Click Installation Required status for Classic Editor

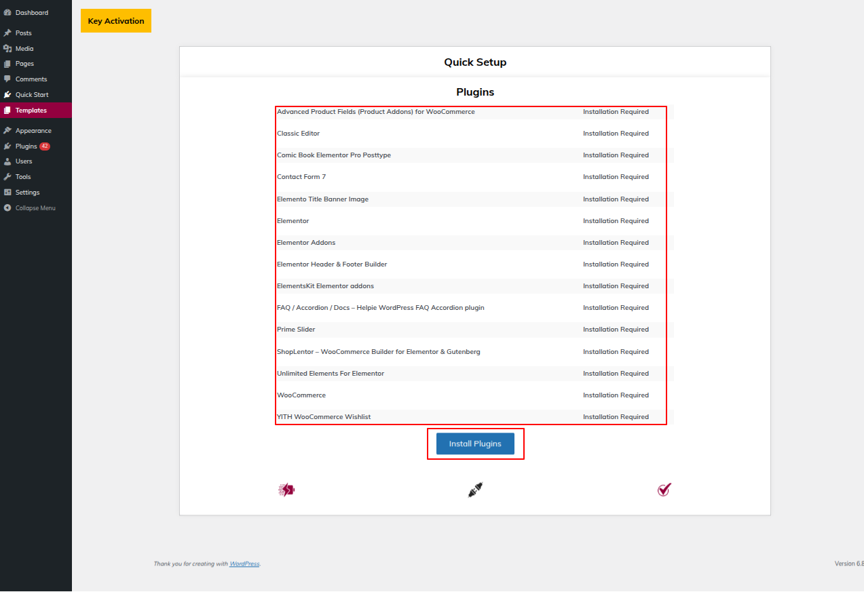pyautogui.click(x=616, y=134)
